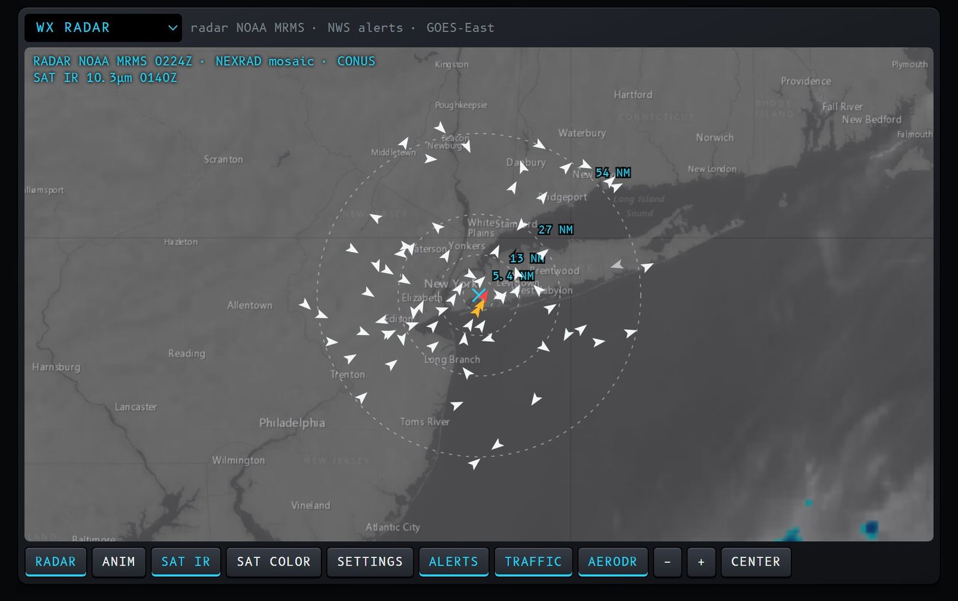Click the RADAR NOAA MRMS 0224Z status line

click(x=204, y=61)
